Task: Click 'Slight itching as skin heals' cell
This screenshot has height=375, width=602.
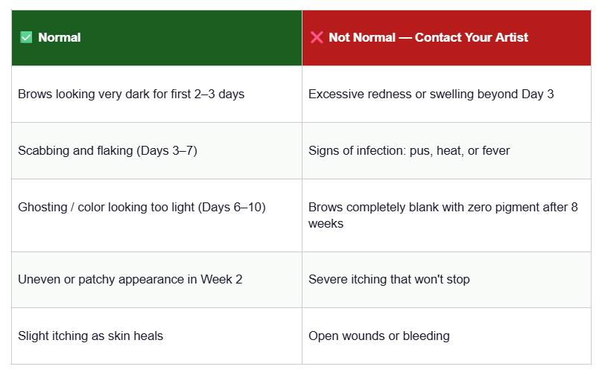Action: click(90, 336)
